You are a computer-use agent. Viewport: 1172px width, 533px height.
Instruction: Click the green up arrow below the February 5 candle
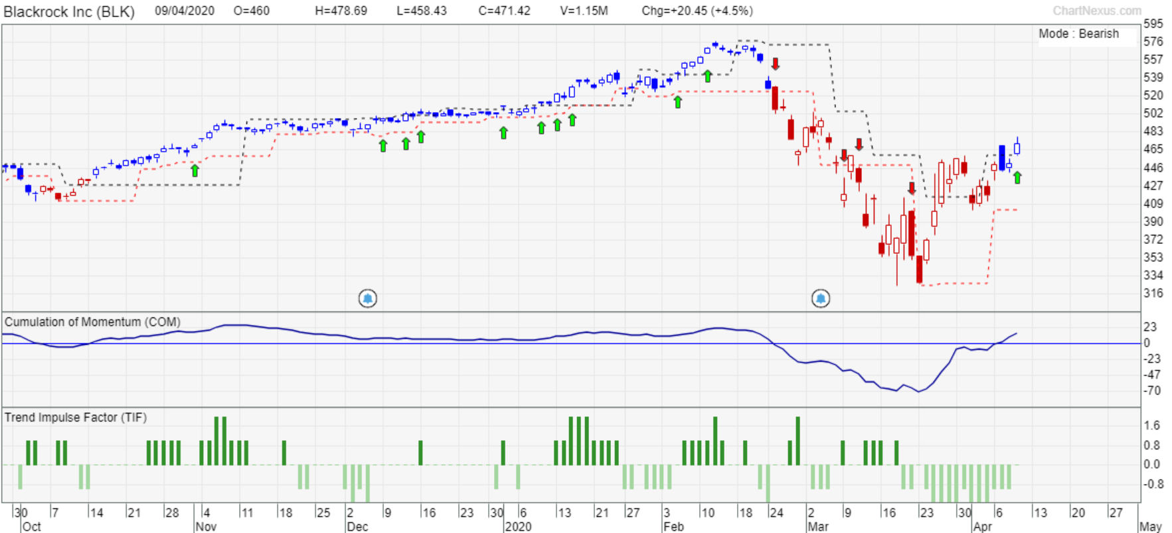(x=678, y=102)
